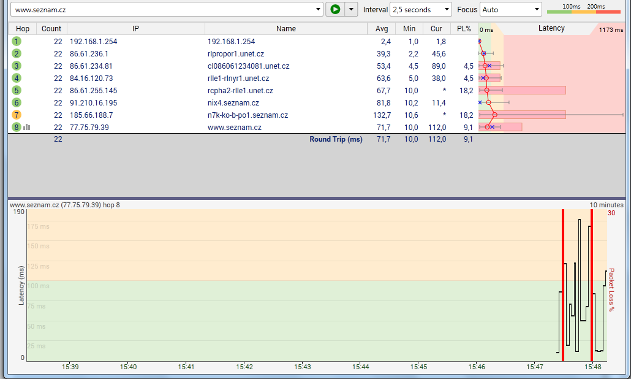Open the Interval 2,5 seconds dropdown

(420, 10)
